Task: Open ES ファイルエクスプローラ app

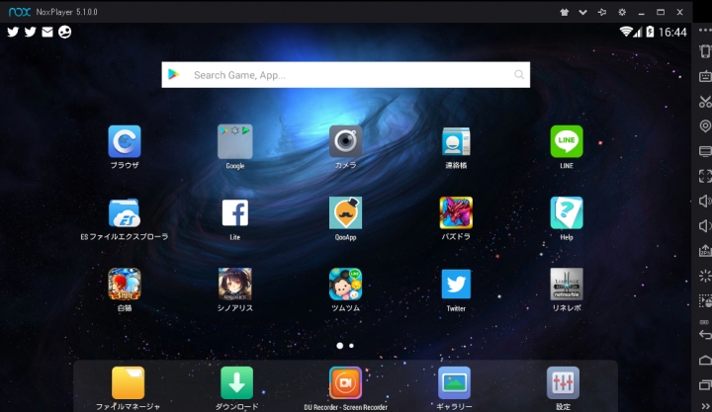Action: tap(125, 212)
